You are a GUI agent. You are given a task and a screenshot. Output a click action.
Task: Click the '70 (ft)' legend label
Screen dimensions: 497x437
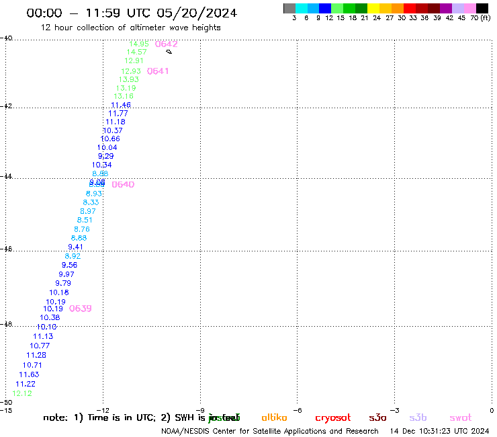(480, 18)
